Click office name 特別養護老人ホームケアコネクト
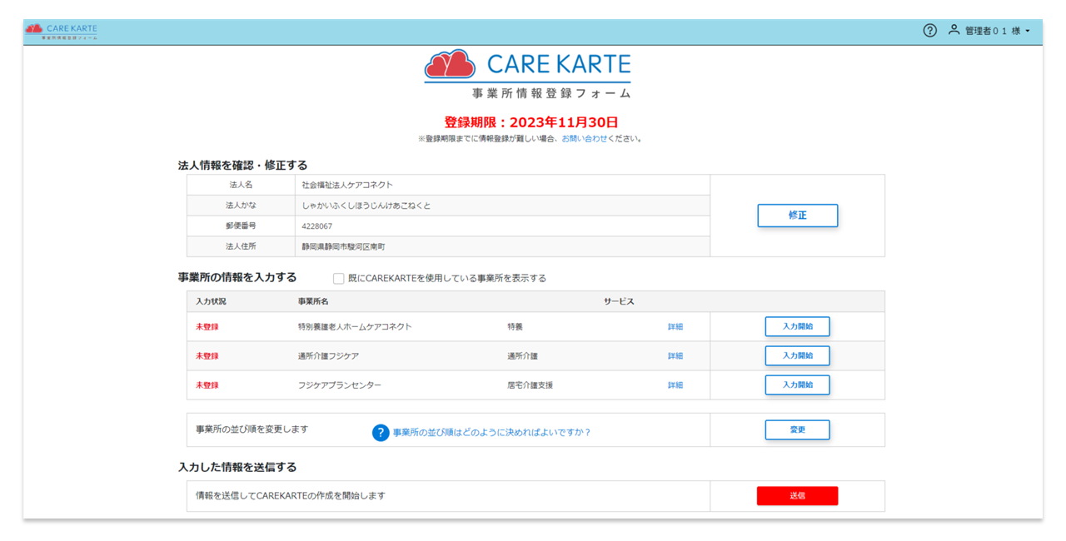The height and width of the screenshot is (541, 1066). point(355,327)
